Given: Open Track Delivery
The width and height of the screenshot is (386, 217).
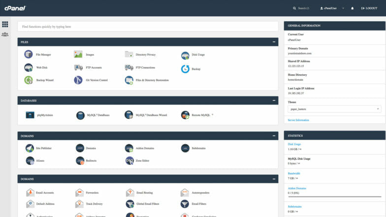Looking at the screenshot, I should (80, 204).
